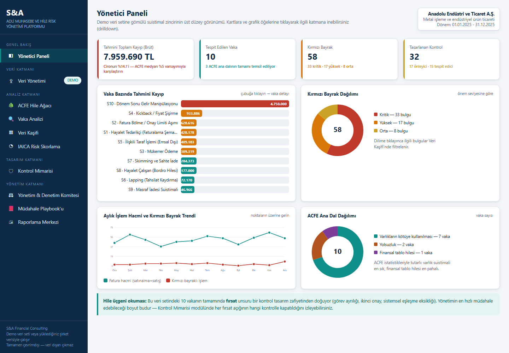
Task: Click the 58 center value of the flag donut
Action: click(x=338, y=130)
